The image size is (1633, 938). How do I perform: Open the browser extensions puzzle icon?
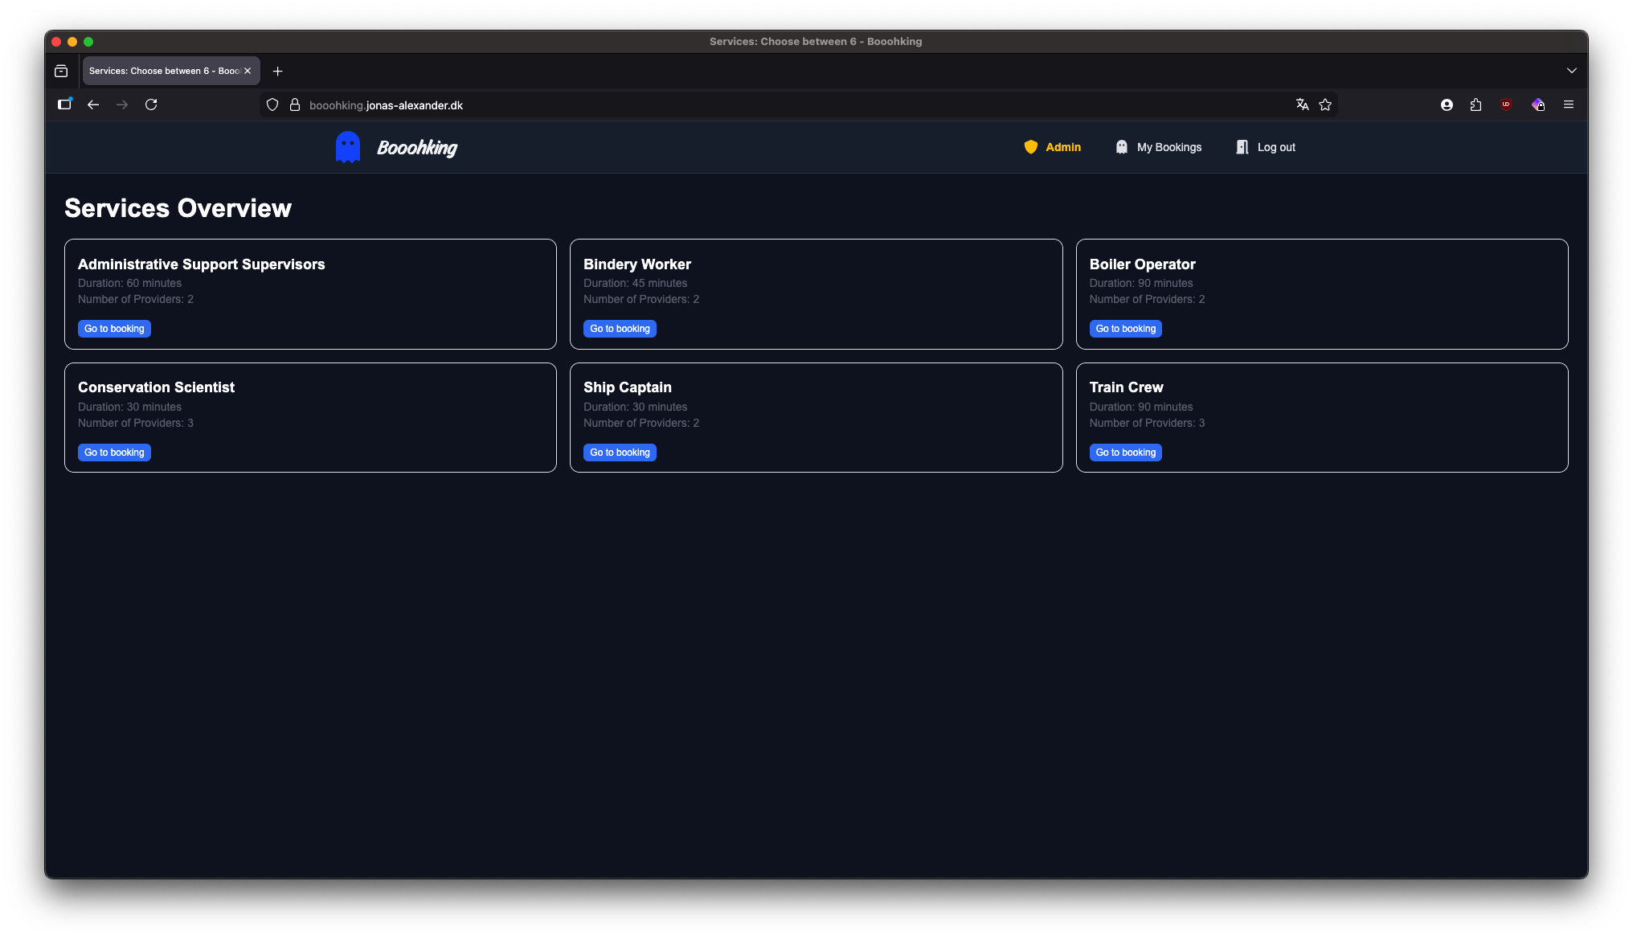click(x=1475, y=104)
